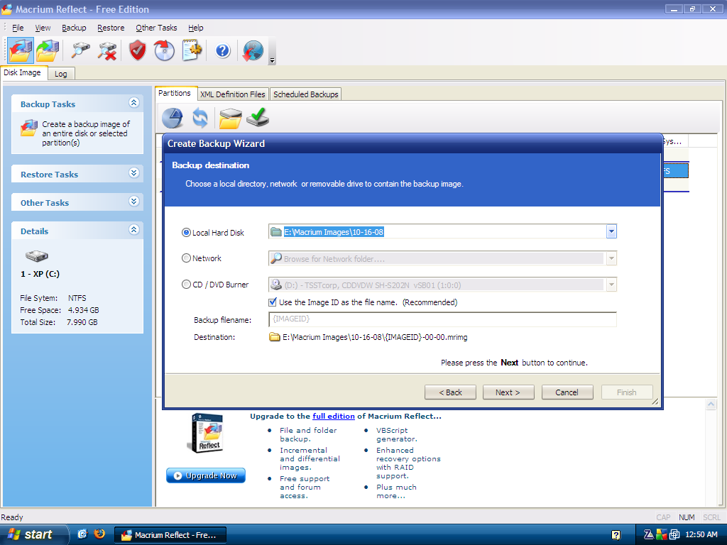The height and width of the screenshot is (545, 727).
Task: Open the Local Hard Disk path dropdown
Action: (611, 232)
